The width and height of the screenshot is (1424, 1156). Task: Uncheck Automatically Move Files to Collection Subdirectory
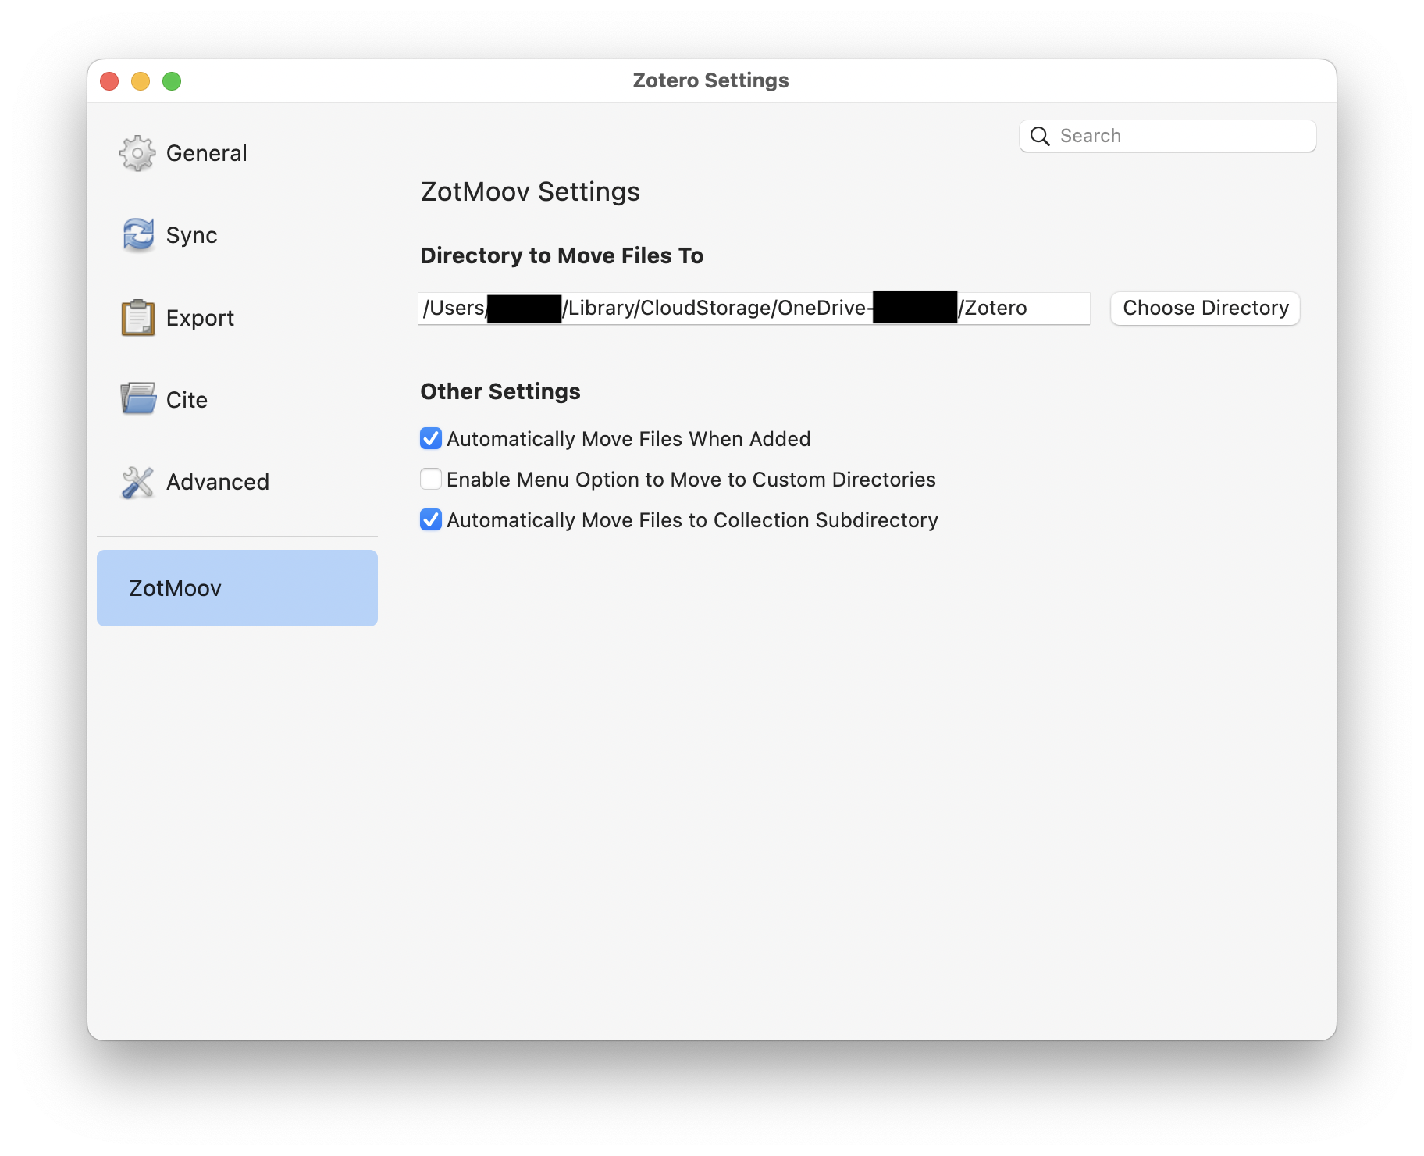pos(431,520)
